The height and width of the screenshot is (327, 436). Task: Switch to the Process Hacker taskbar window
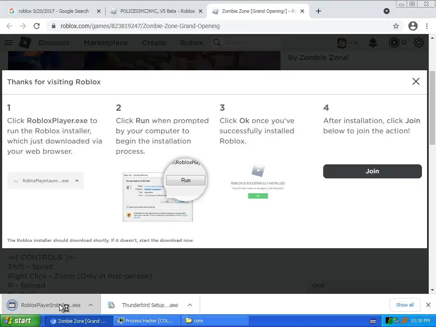click(147, 321)
